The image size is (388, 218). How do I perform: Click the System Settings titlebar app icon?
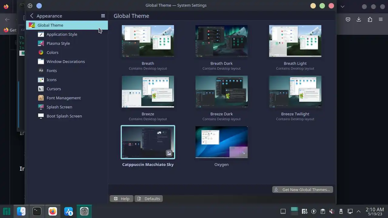click(30, 5)
